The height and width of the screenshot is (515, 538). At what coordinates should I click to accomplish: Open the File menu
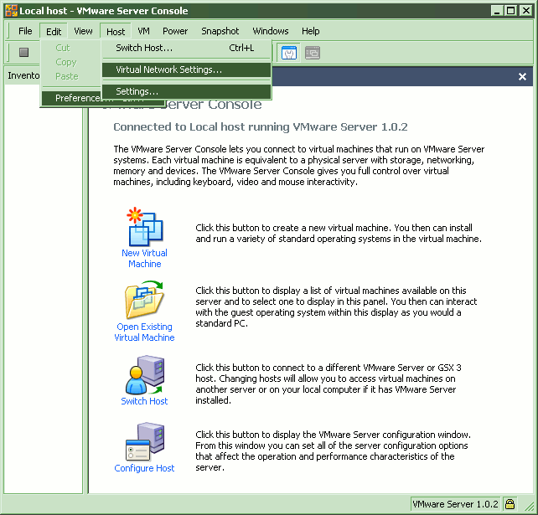[25, 31]
